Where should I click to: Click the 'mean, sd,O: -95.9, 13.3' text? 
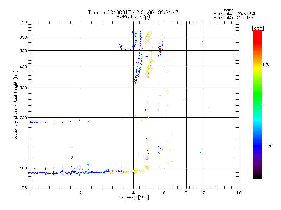pos(234,14)
